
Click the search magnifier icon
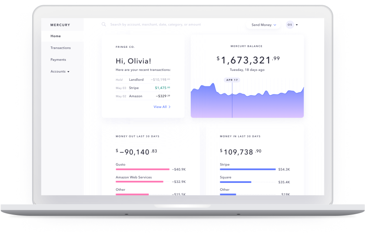[x=104, y=24]
